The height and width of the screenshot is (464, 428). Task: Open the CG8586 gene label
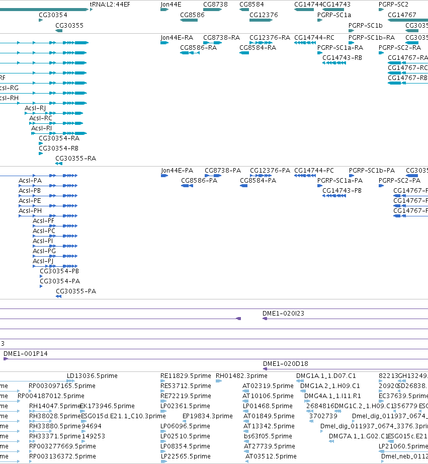[192, 15]
